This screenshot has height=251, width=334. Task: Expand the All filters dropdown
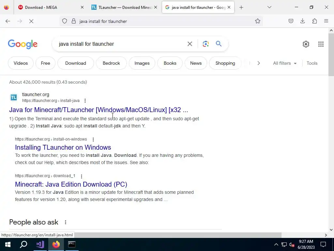285,63
